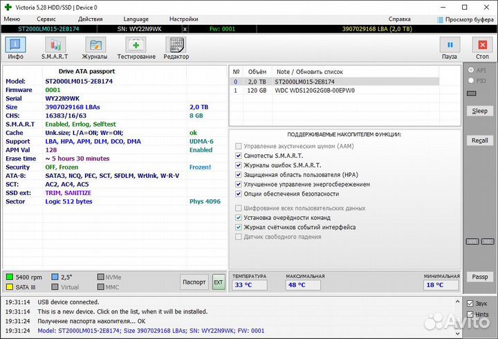Image resolution: width=498 pixels, height=339 pixels.
Task: Open the Инфо drive info tool
Action: coord(15,48)
